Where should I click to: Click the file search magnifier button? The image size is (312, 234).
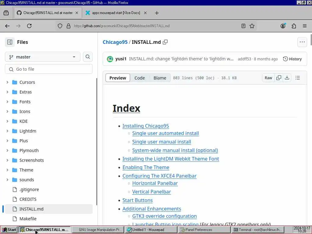[x=87, y=57]
